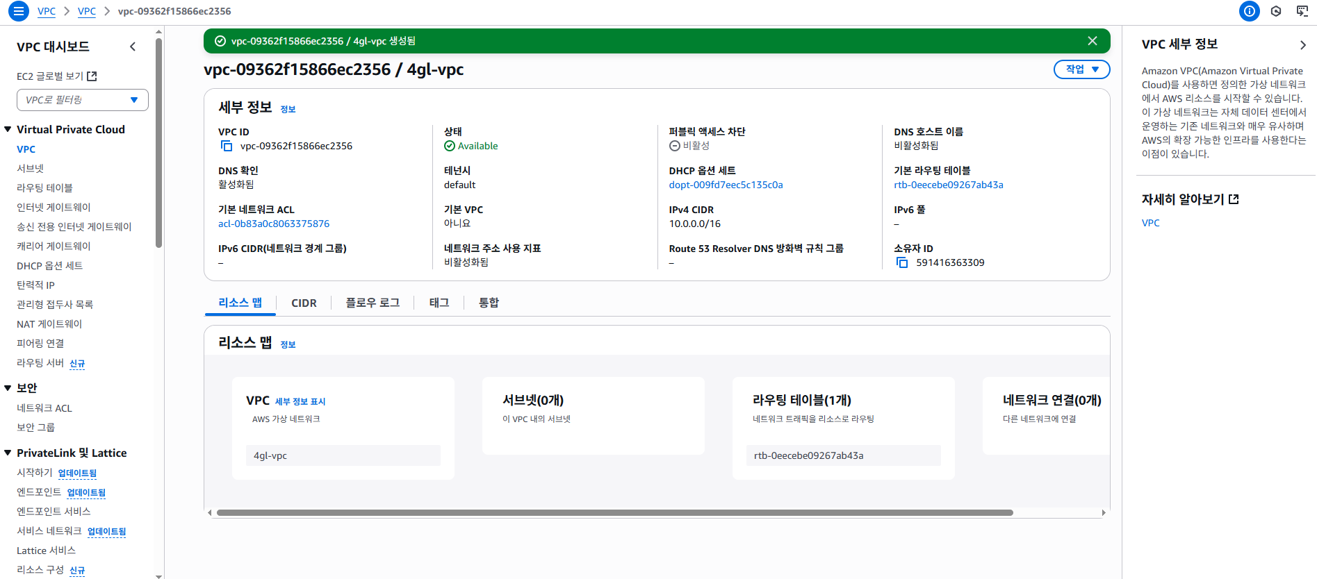The height and width of the screenshot is (579, 1317).
Task: Open 리소스 구성 in sidebar
Action: (x=40, y=570)
